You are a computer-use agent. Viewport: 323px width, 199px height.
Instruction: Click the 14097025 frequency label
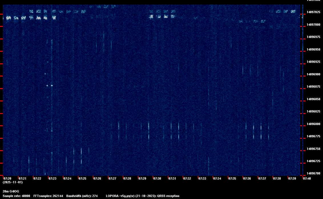pyautogui.click(x=313, y=12)
